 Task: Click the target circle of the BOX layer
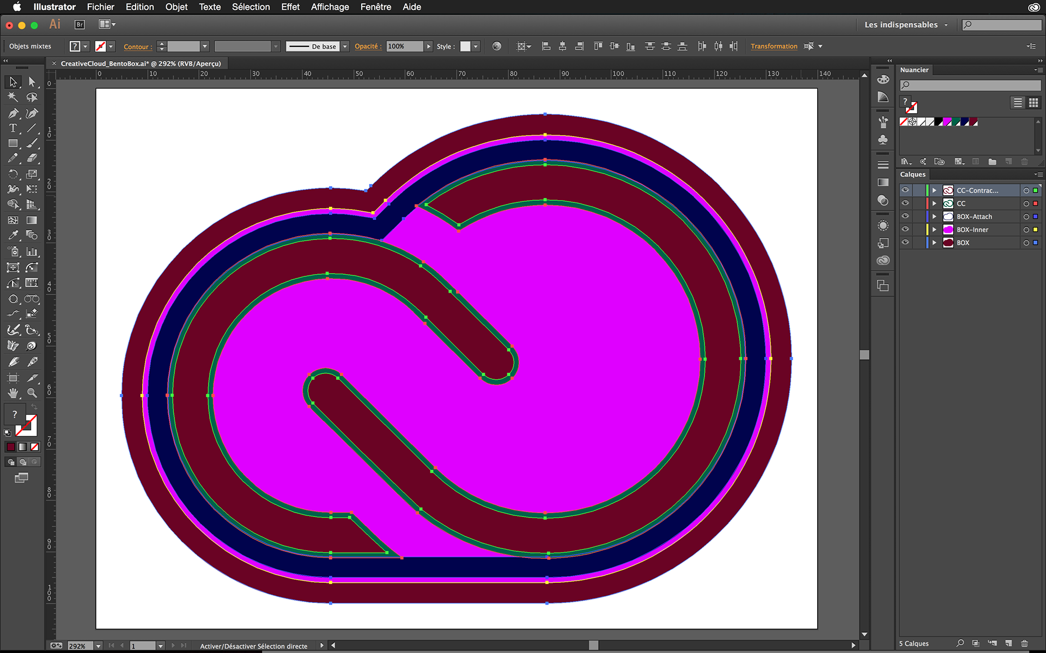pyautogui.click(x=1026, y=243)
